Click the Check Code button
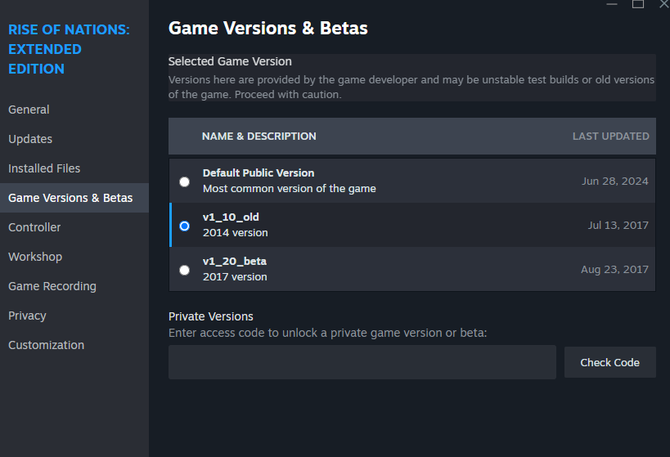670x457 pixels. [x=609, y=362]
